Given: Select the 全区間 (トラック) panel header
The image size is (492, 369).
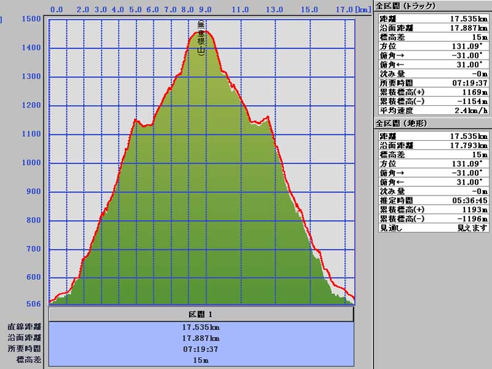Looking at the screenshot, I should [x=406, y=6].
